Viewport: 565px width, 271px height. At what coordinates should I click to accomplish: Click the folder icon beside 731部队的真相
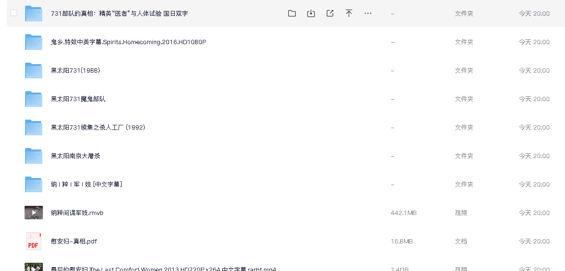(34, 13)
